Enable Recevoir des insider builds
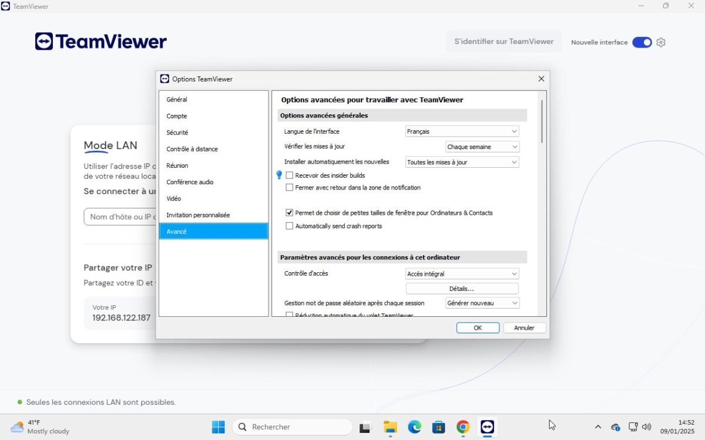705x440 pixels. (289, 175)
